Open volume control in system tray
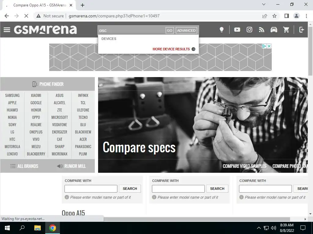This screenshot has height=234, width=313. pyautogui.click(x=274, y=228)
